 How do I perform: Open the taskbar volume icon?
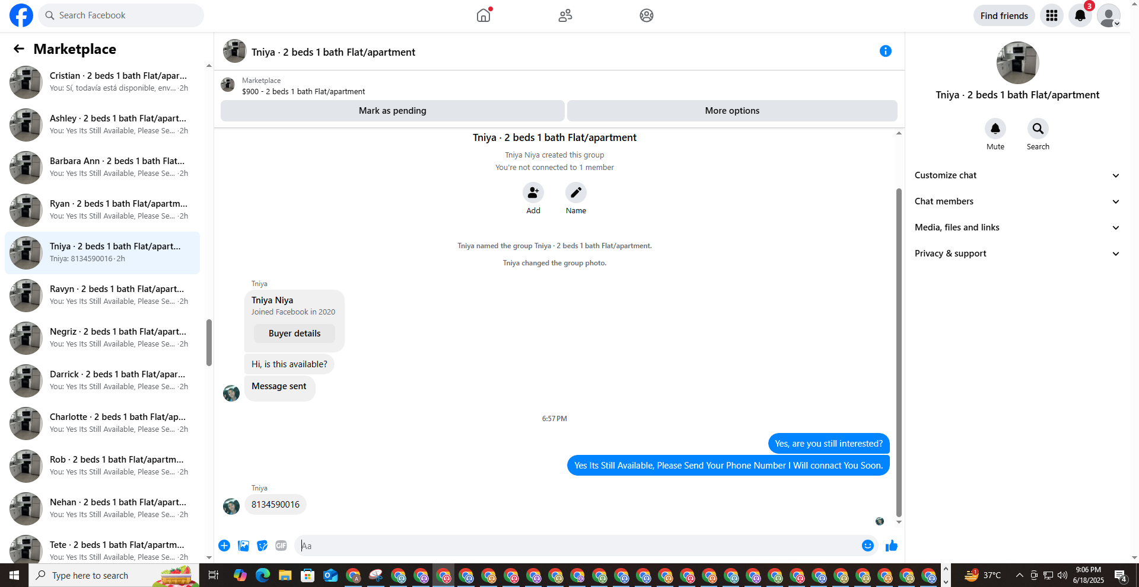pos(1062,575)
